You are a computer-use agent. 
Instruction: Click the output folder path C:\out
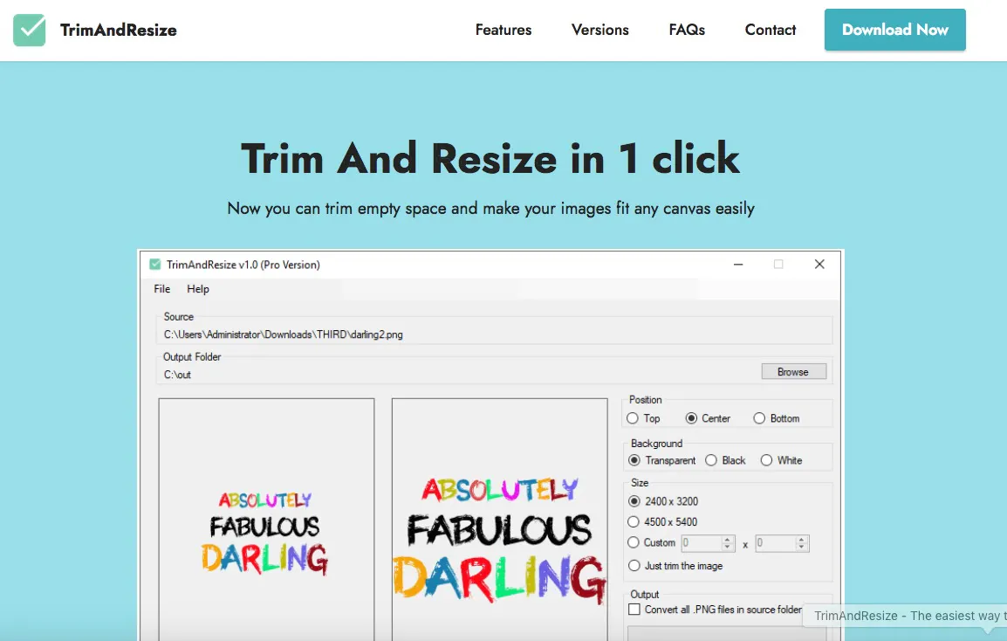177,375
